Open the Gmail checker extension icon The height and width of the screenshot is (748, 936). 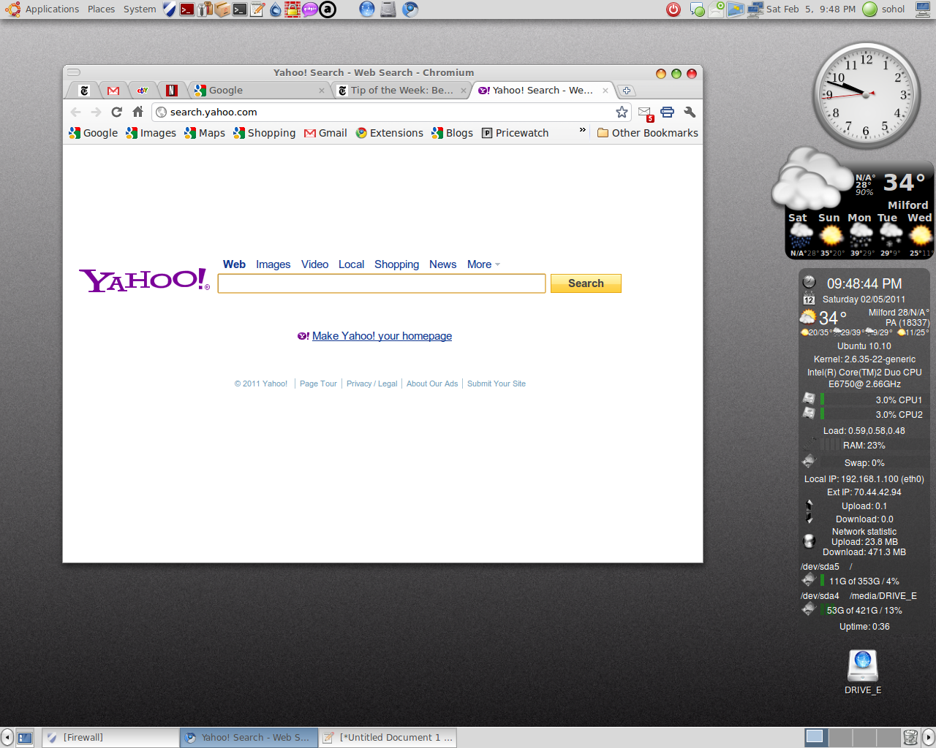[x=645, y=112]
